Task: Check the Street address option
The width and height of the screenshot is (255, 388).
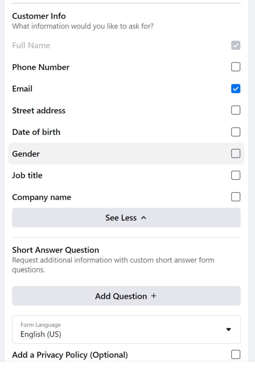Action: pyautogui.click(x=236, y=110)
